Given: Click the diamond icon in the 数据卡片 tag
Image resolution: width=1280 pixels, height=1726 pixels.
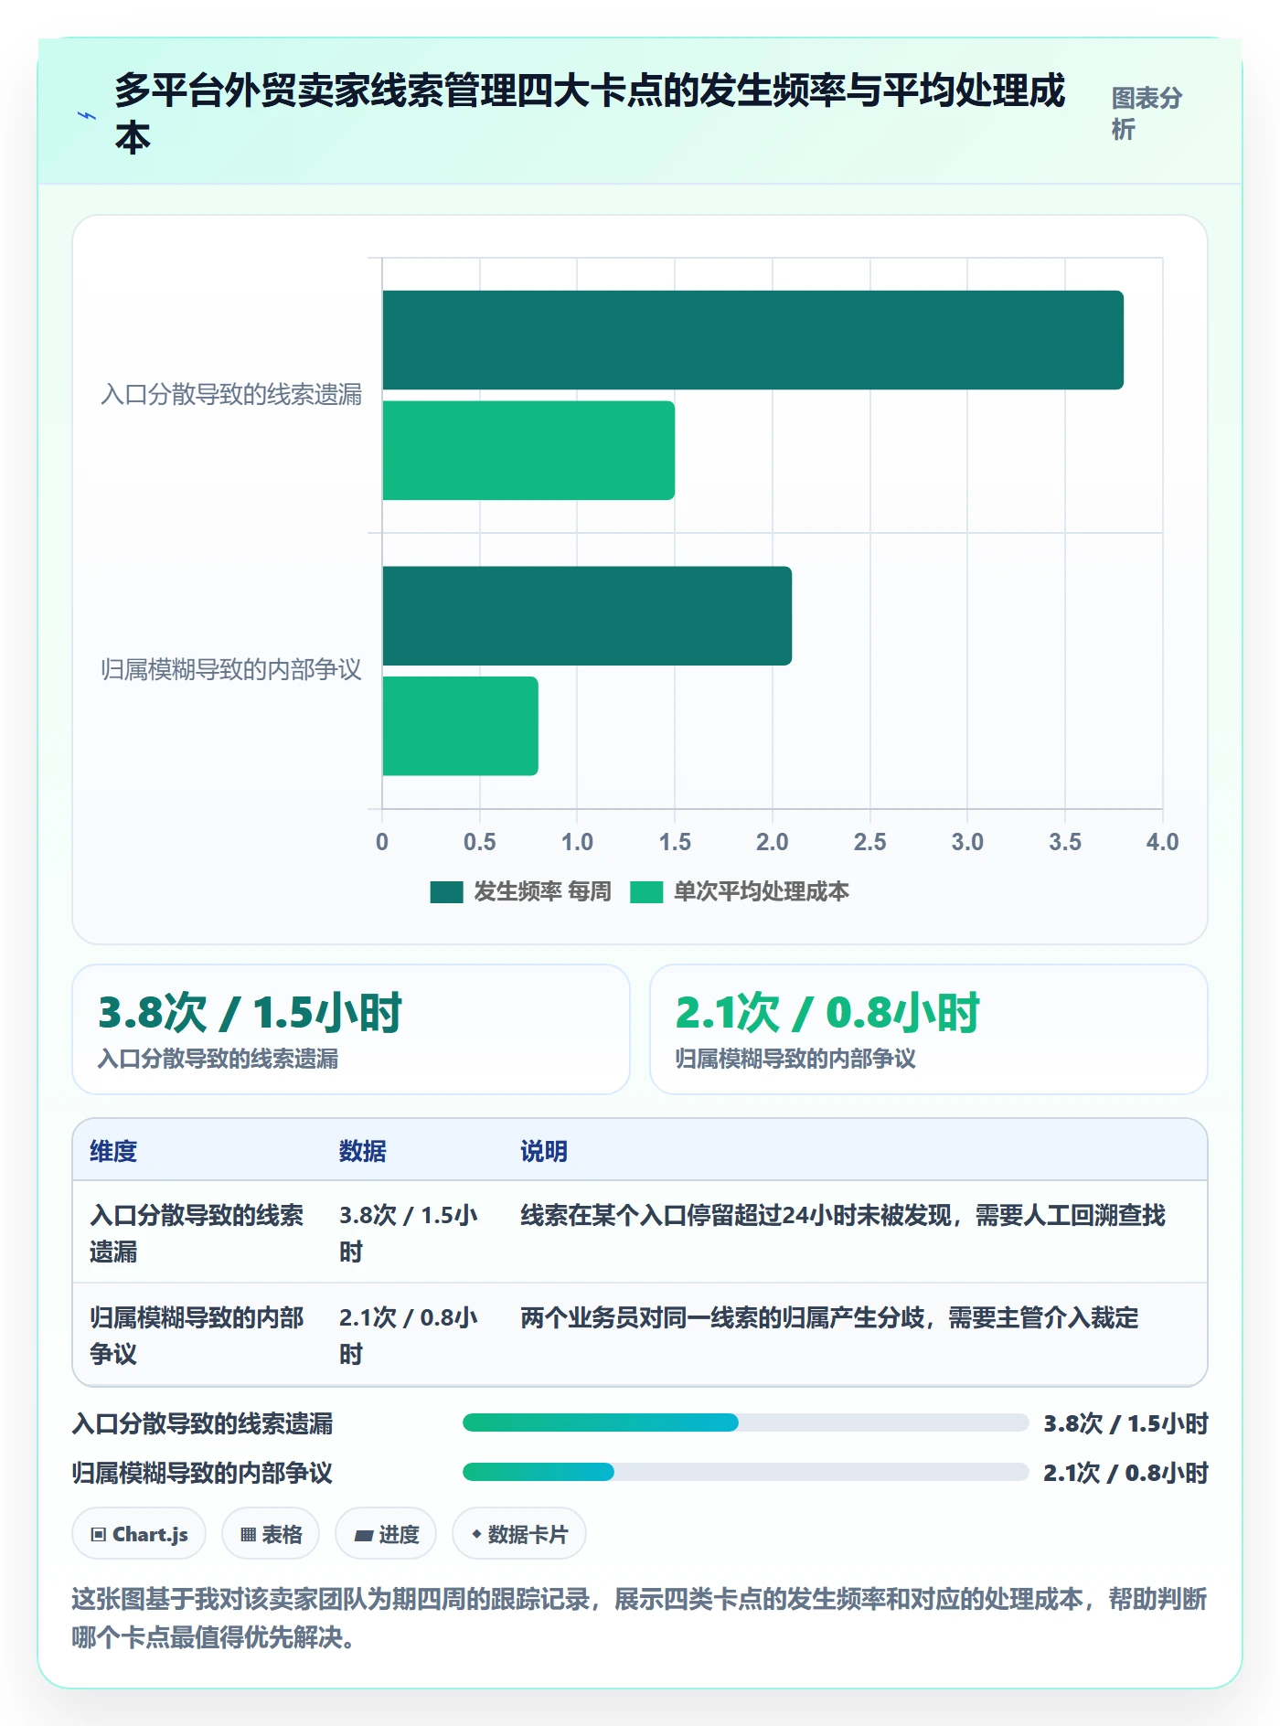Looking at the screenshot, I should (476, 1534).
